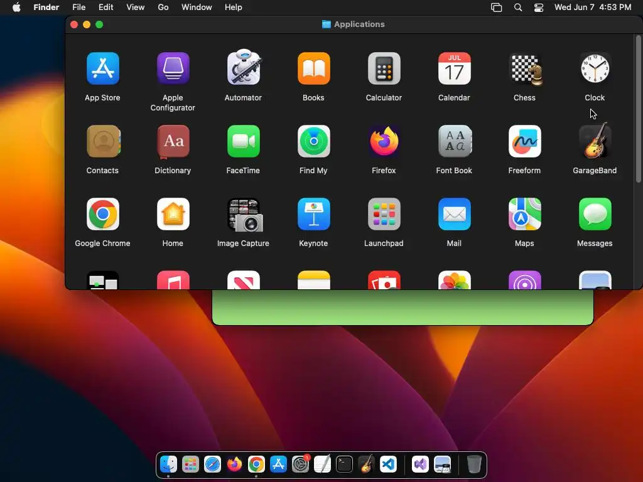Open the File menu
The image size is (643, 482).
[78, 8]
